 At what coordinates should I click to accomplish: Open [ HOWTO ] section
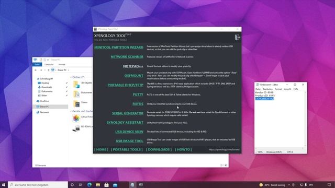(183, 150)
